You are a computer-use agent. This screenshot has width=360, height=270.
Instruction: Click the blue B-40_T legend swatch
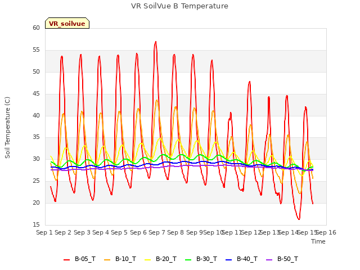tap(229, 260)
